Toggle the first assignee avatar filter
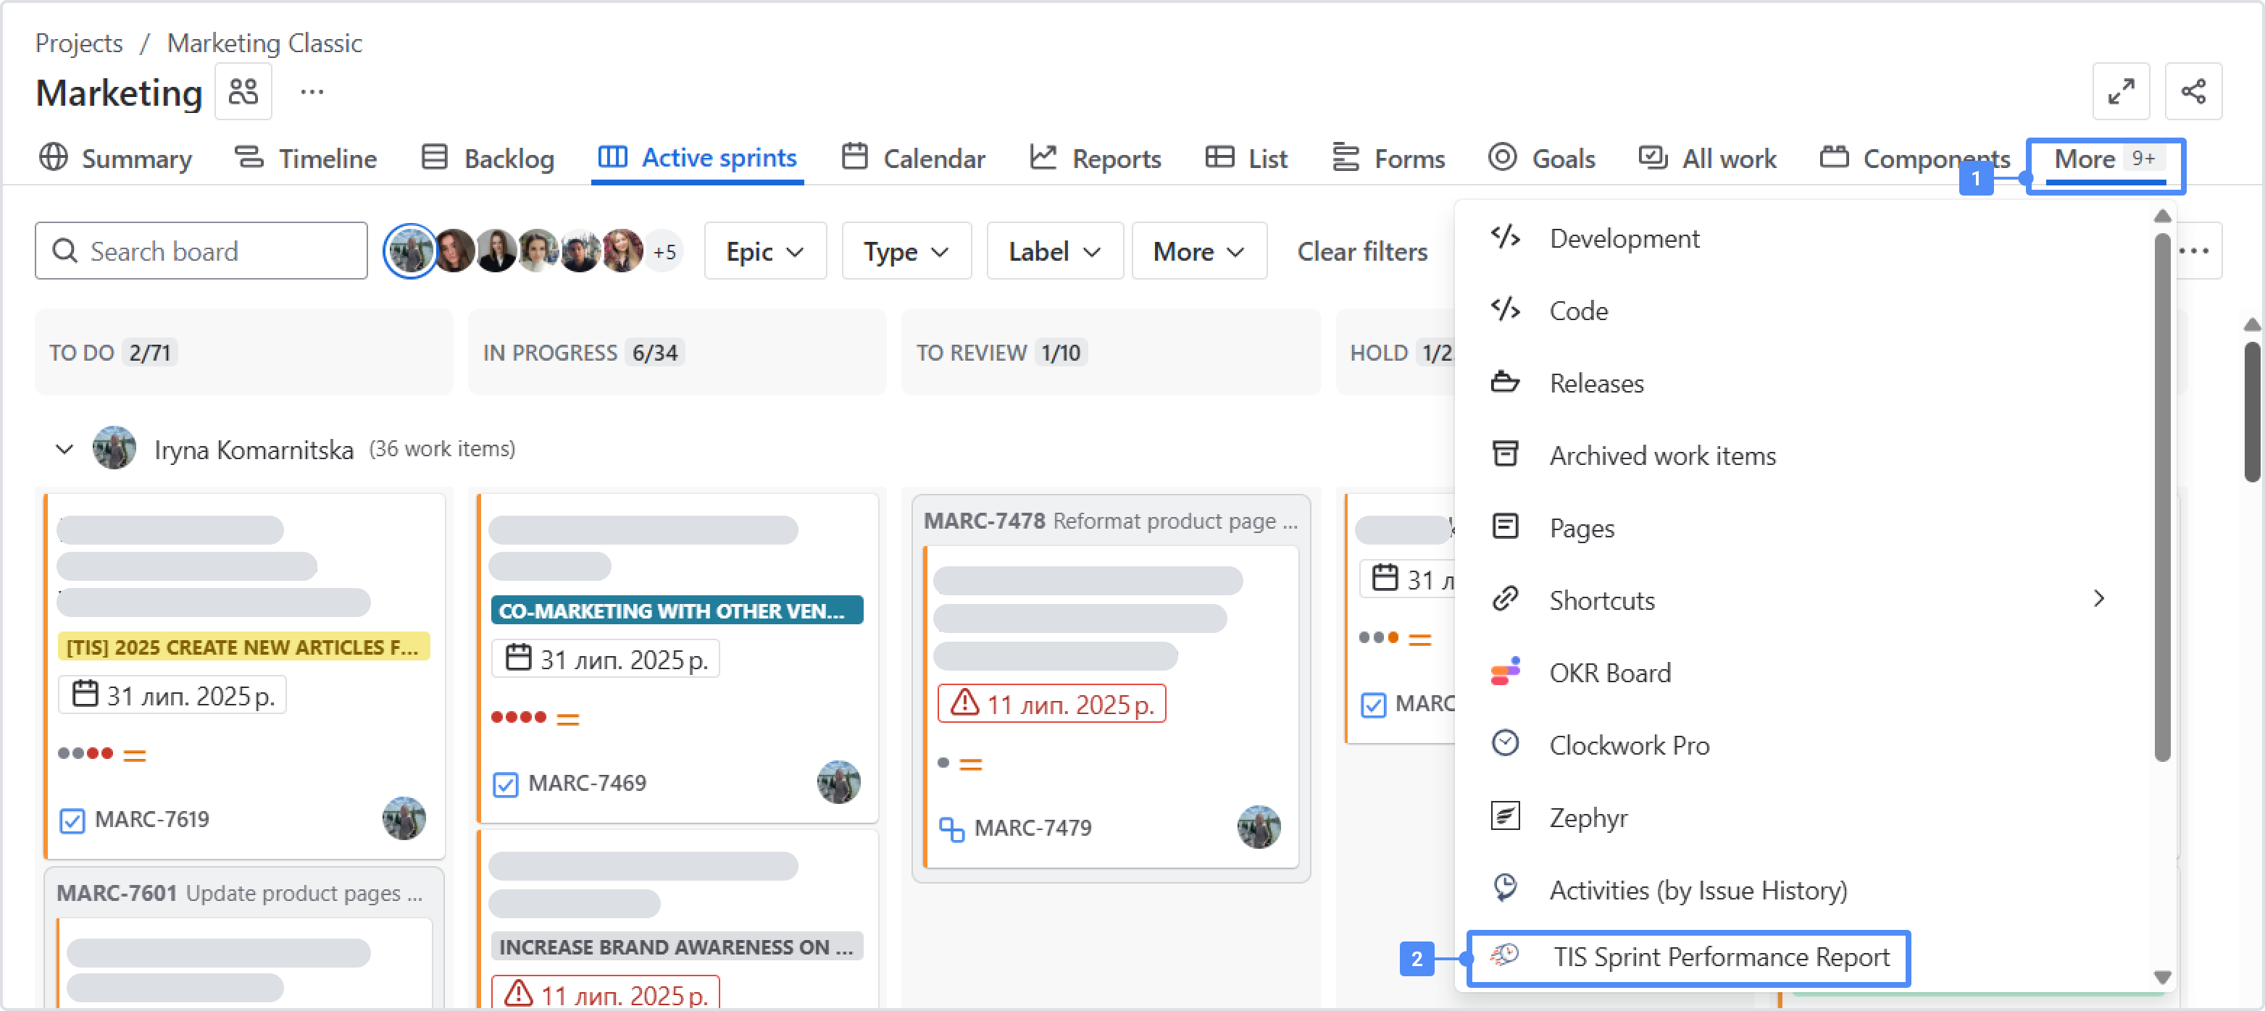 [409, 251]
